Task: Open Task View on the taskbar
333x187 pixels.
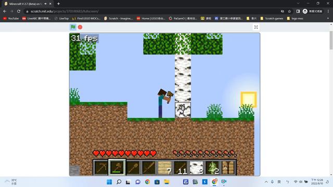Action: (128, 182)
